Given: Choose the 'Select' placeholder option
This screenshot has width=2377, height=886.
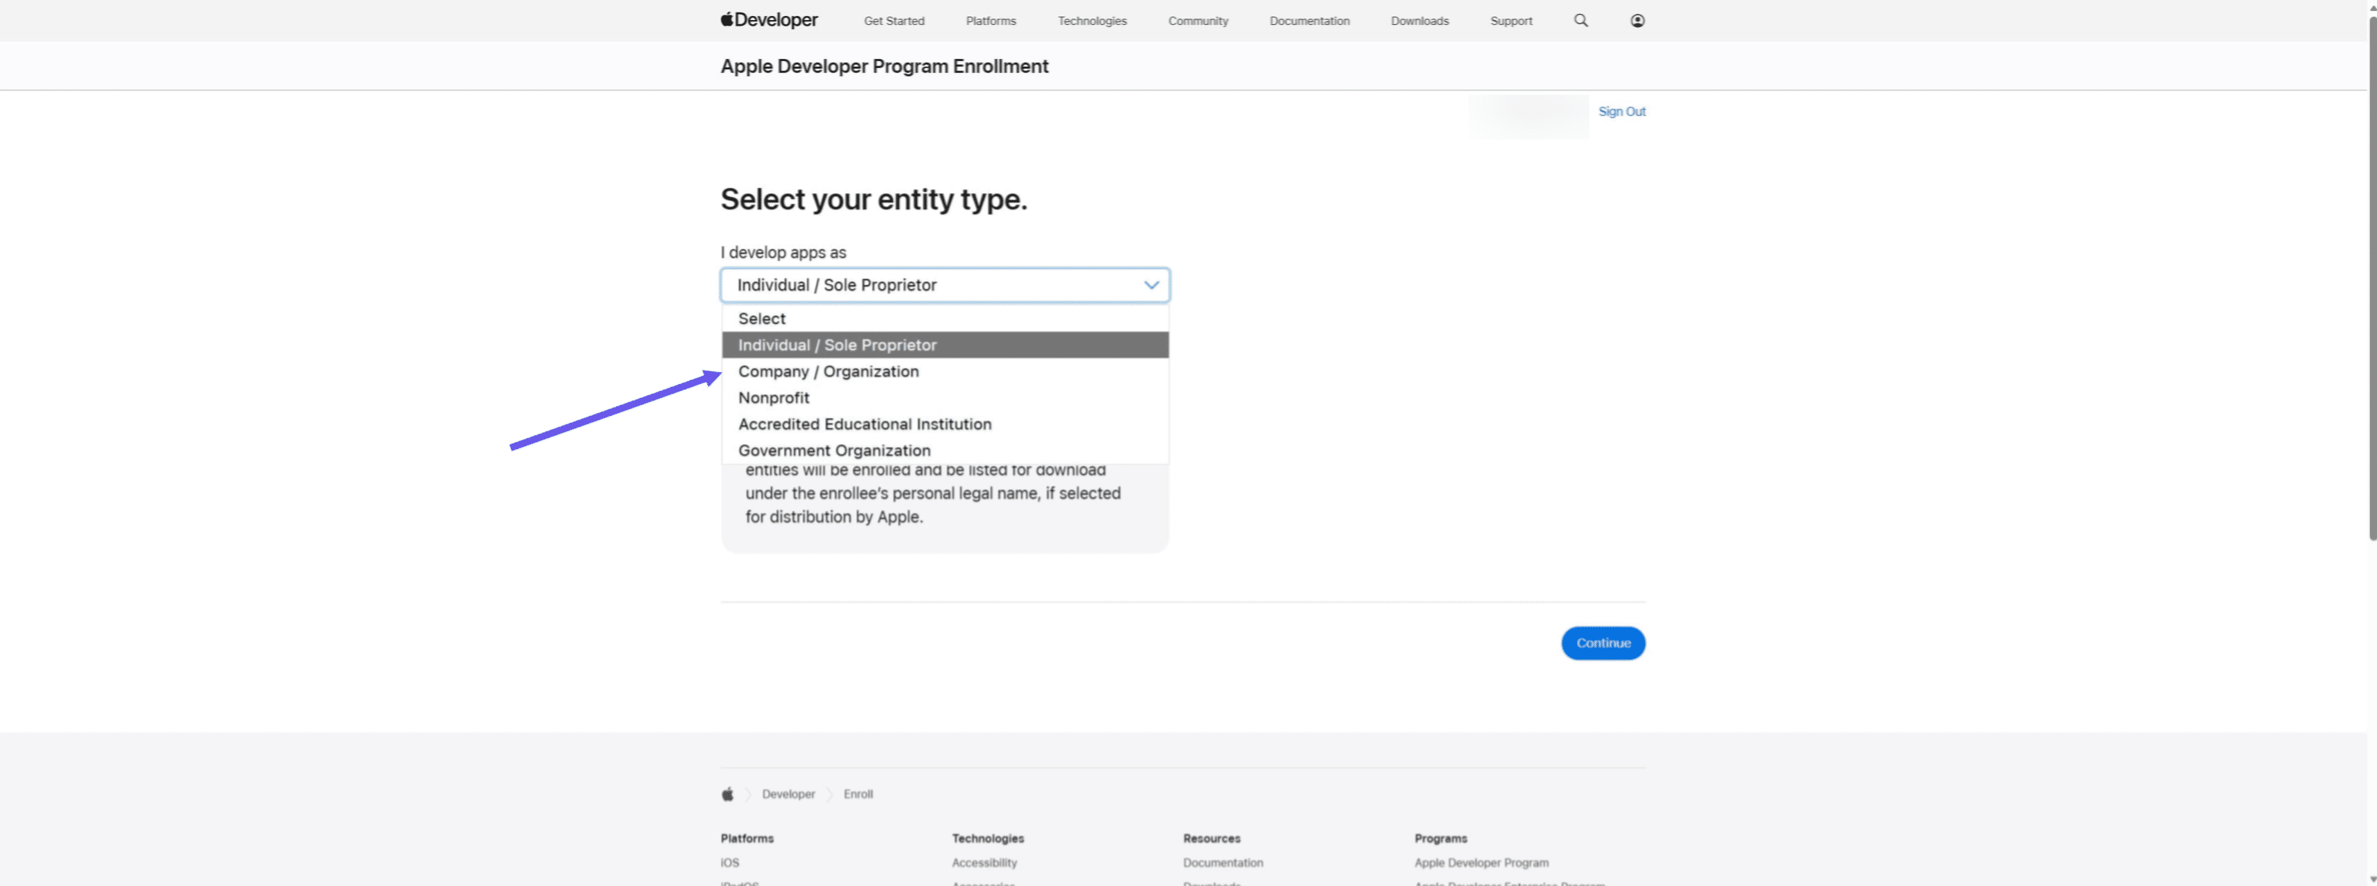Looking at the screenshot, I should (945, 318).
